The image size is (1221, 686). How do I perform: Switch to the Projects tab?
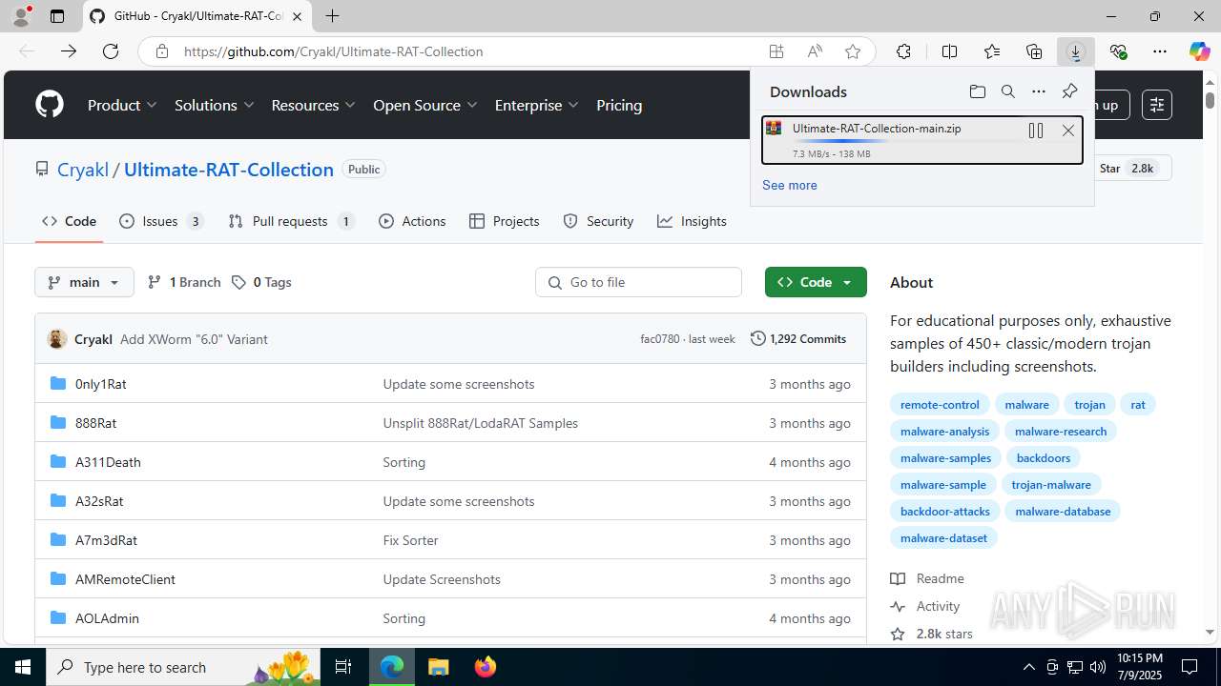coord(505,221)
